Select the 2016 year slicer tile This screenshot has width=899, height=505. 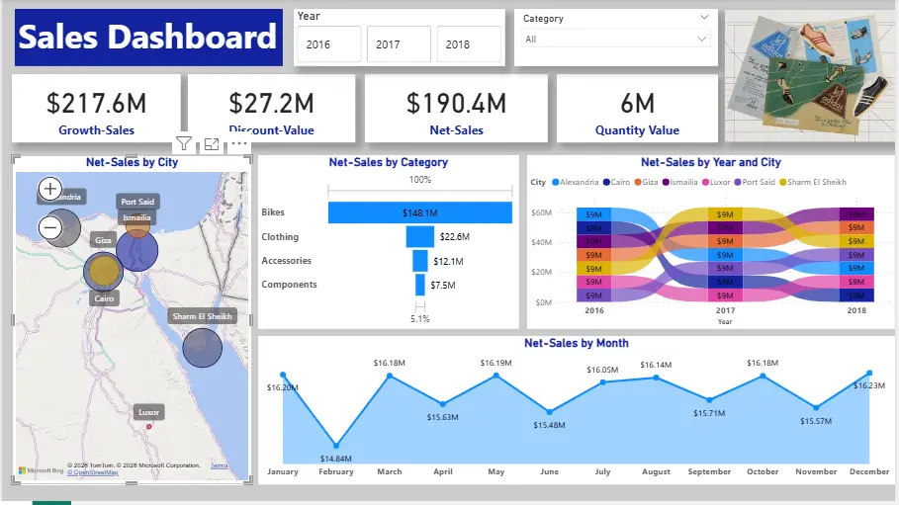point(329,44)
